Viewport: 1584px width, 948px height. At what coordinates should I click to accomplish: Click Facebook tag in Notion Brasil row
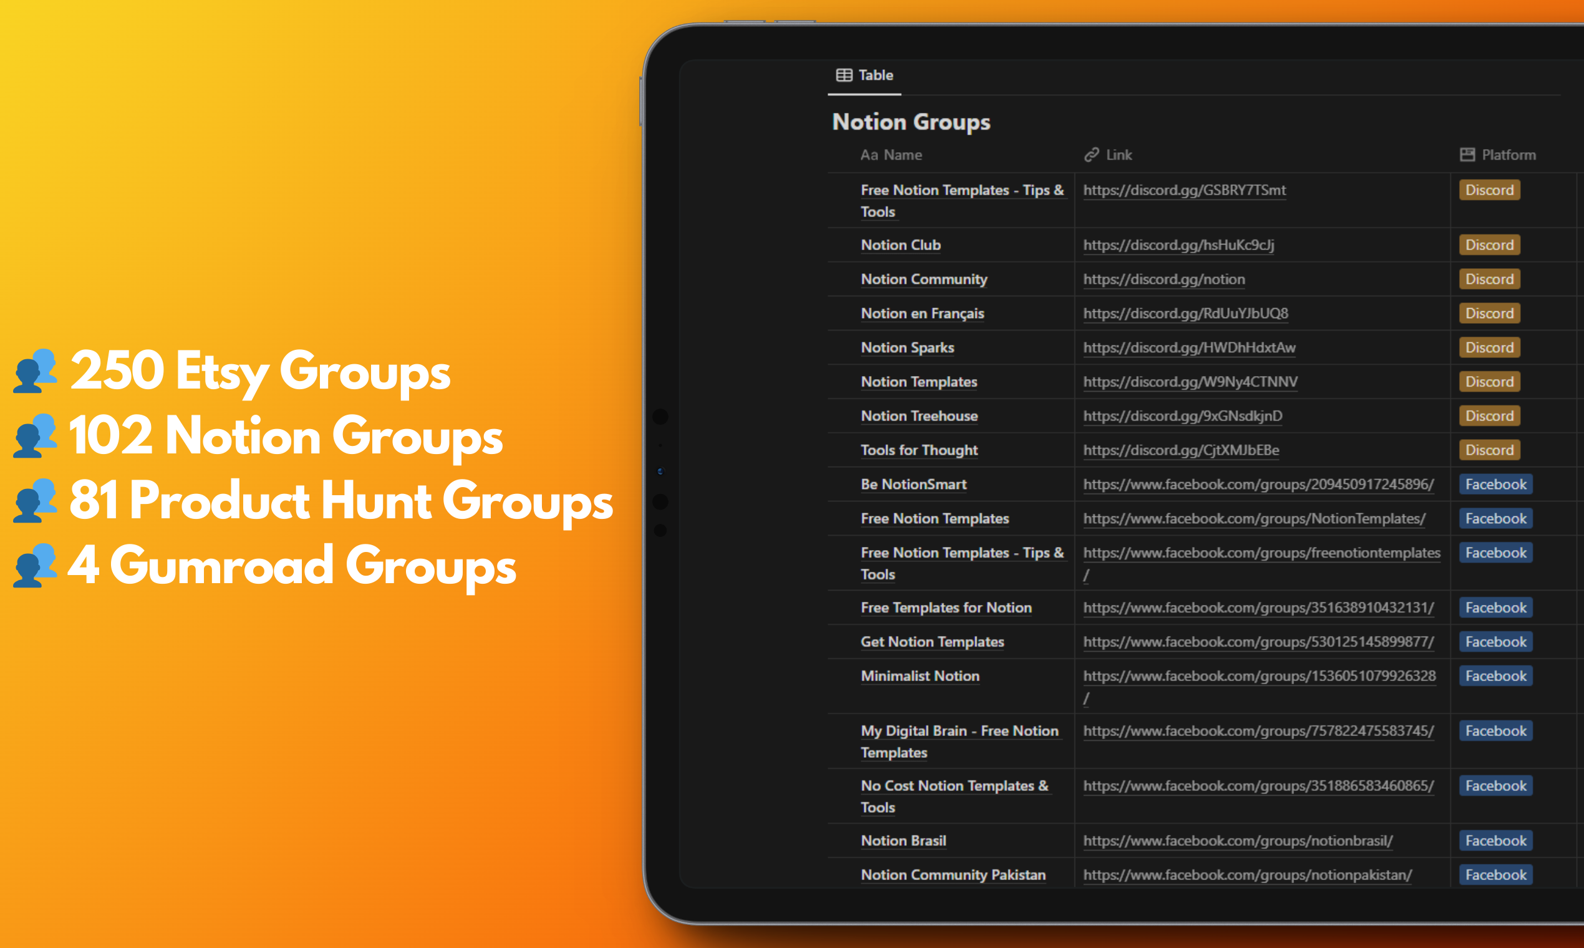tap(1496, 841)
